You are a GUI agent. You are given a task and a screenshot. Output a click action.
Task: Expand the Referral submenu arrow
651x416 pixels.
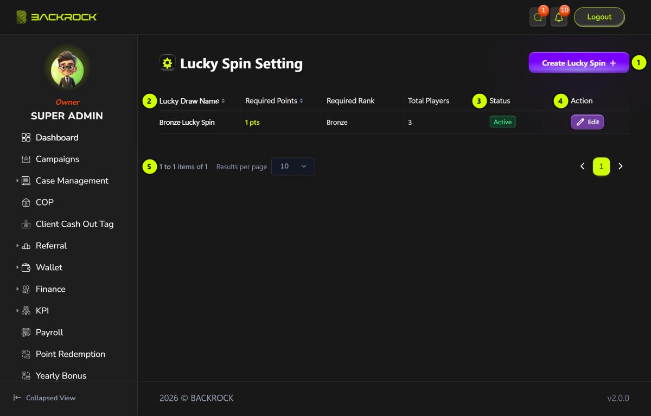tap(17, 246)
